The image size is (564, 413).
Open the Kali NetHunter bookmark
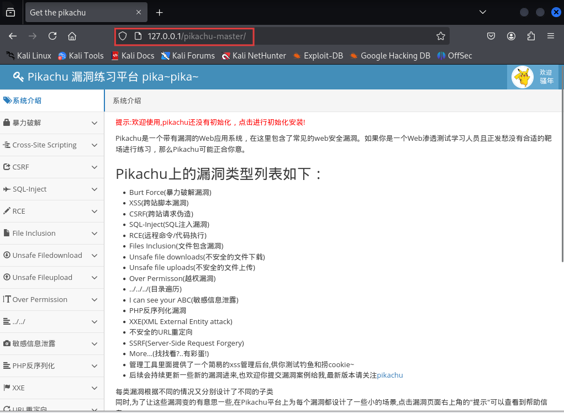tap(254, 56)
